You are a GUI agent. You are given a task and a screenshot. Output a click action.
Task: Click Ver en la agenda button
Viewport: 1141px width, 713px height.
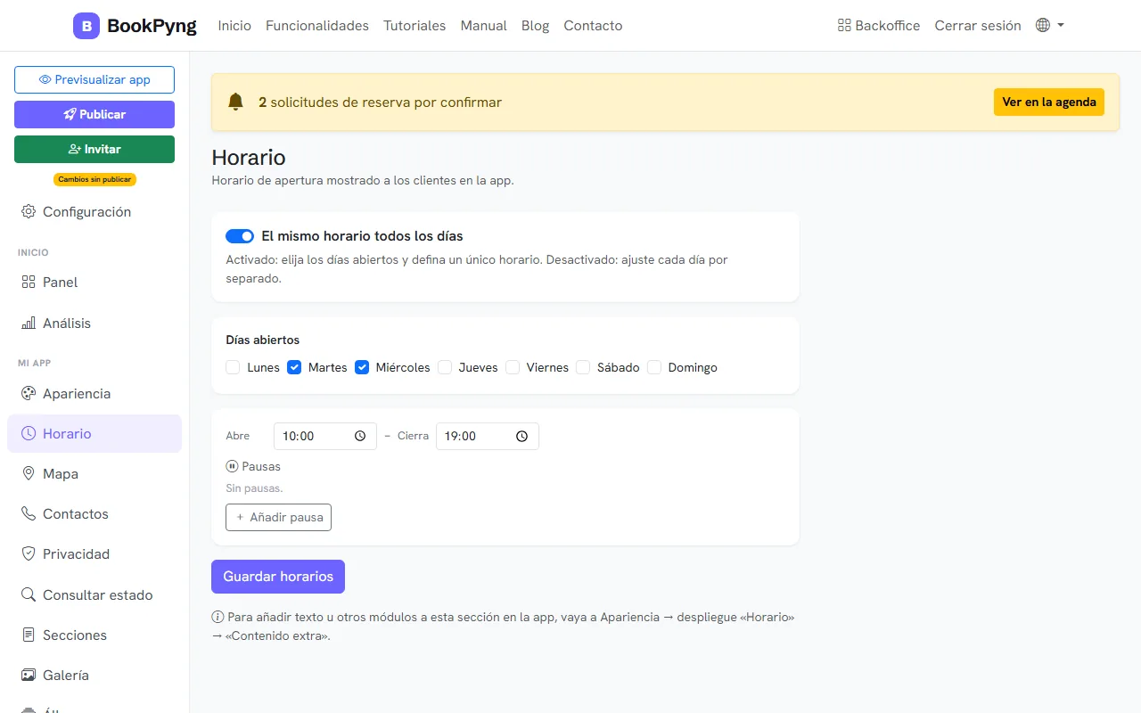pyautogui.click(x=1049, y=102)
